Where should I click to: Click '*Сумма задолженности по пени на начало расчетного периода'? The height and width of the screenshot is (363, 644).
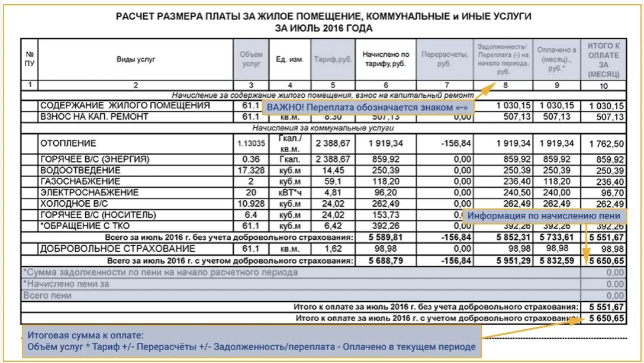coord(160,272)
